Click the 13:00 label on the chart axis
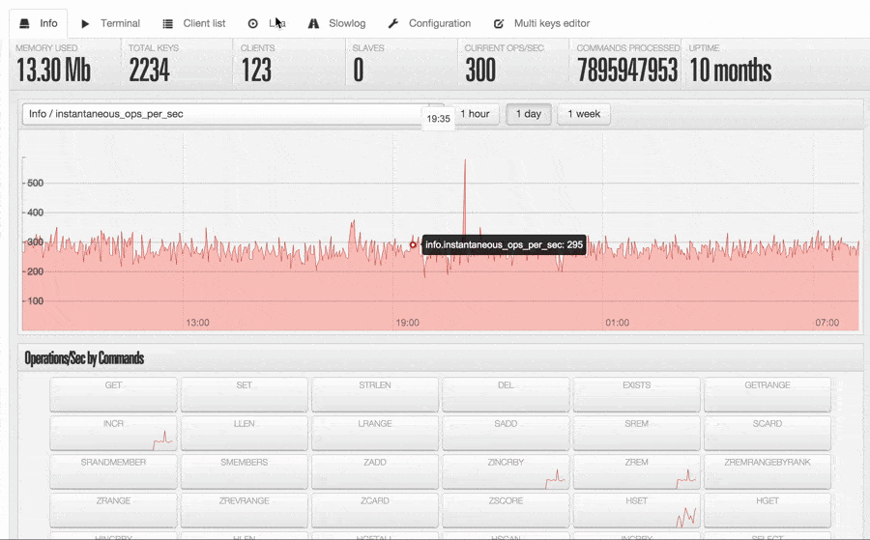Image resolution: width=870 pixels, height=540 pixels. tap(197, 323)
